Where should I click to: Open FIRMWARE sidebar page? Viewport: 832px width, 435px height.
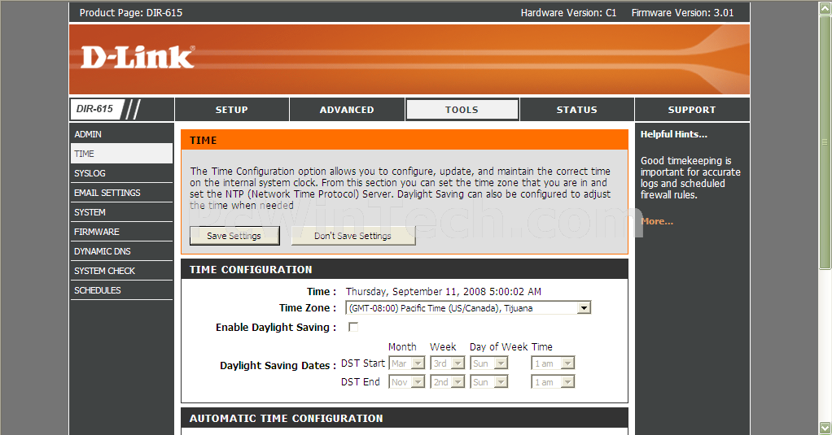121,232
